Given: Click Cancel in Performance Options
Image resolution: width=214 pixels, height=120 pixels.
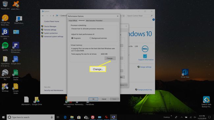Looking at the screenshot, I should [104, 99].
